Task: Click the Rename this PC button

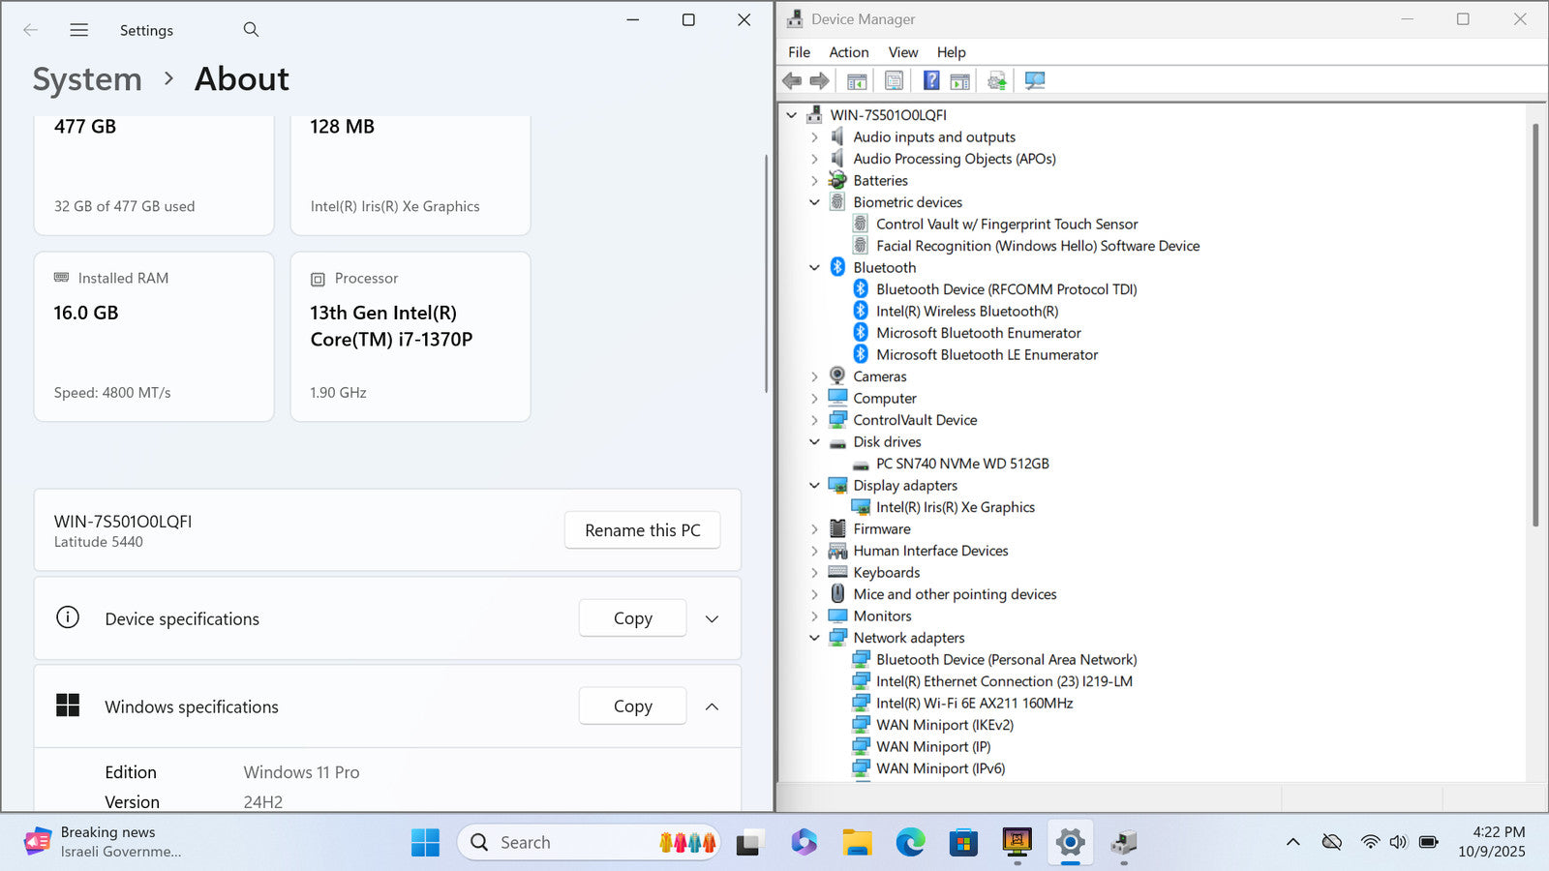Action: click(x=642, y=530)
